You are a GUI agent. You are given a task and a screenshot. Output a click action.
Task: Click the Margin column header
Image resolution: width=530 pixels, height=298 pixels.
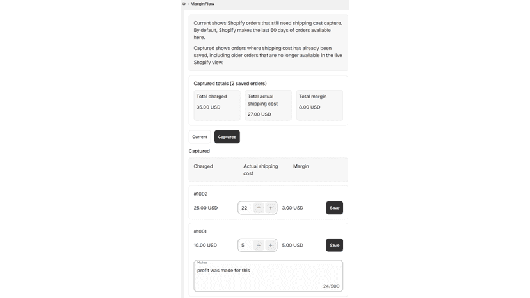(x=301, y=166)
